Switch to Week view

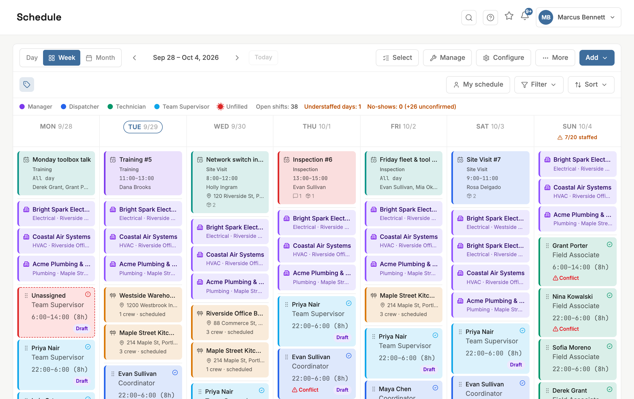point(62,58)
